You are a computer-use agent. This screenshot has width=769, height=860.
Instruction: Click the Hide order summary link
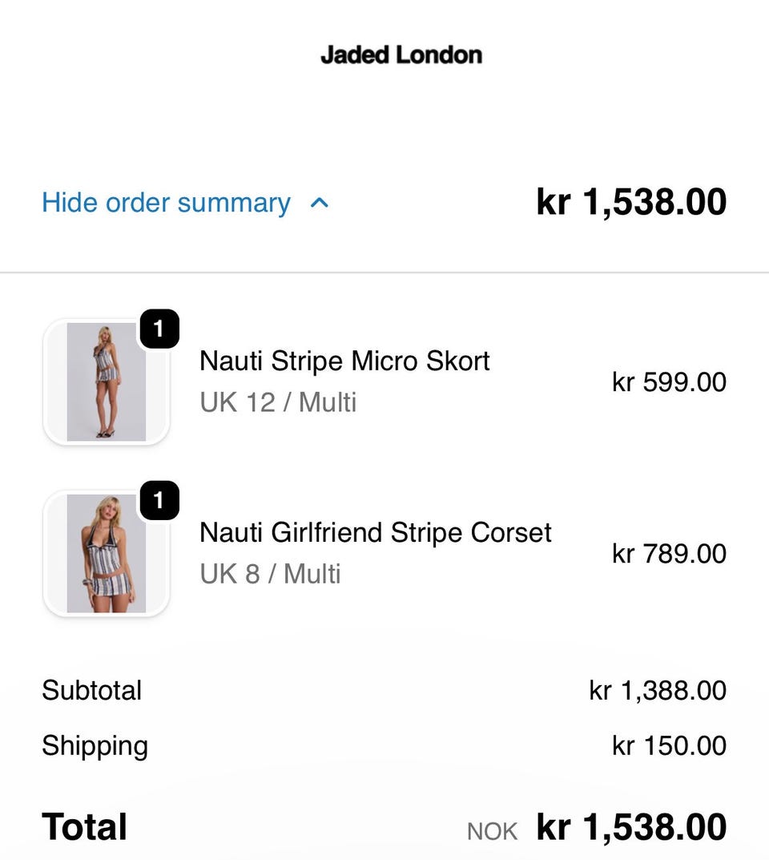coord(166,203)
